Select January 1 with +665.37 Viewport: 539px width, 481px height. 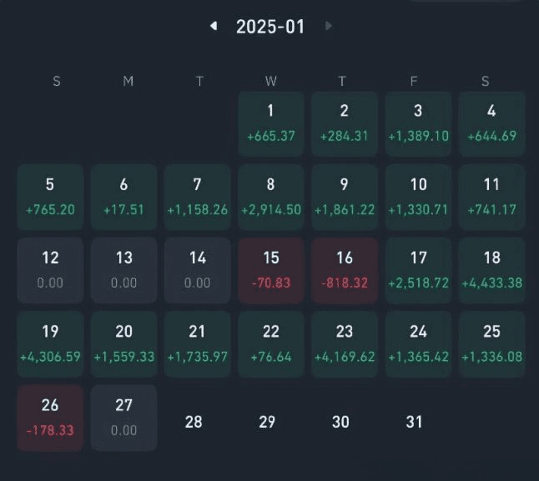[270, 123]
